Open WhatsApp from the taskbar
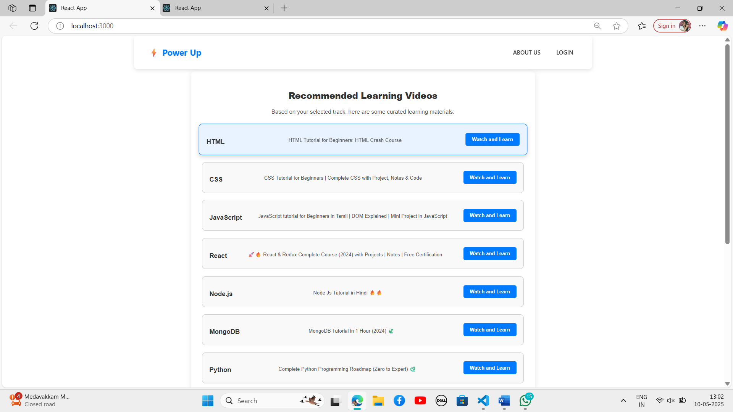Screen dimensions: 733x412 (525, 401)
